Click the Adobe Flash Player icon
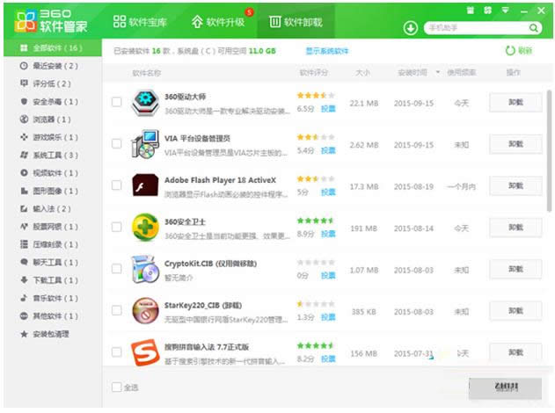This screenshot has height=413, width=555. (x=143, y=185)
